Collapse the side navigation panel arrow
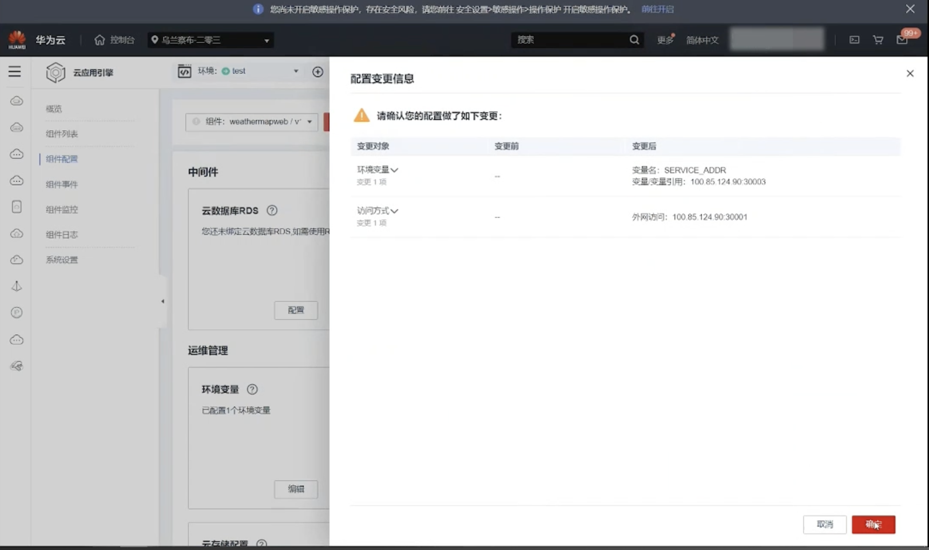 162,301
